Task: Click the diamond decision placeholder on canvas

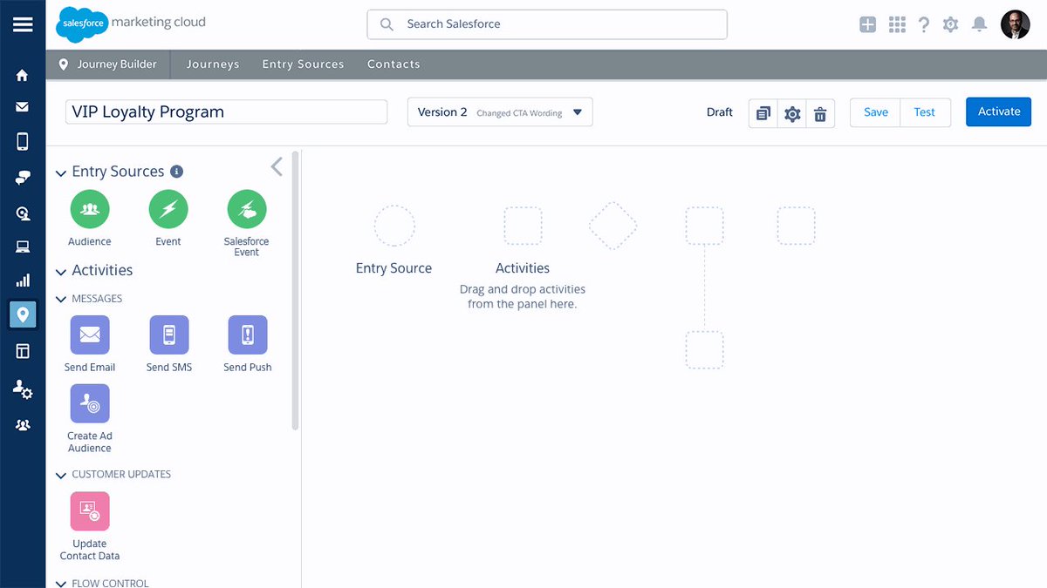Action: pos(612,226)
